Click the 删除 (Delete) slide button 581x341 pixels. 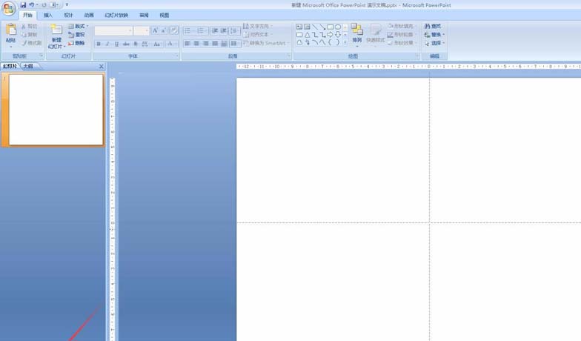[x=76, y=43]
